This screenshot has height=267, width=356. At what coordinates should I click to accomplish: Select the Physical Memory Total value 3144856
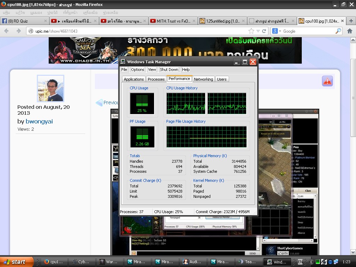pos(239,161)
